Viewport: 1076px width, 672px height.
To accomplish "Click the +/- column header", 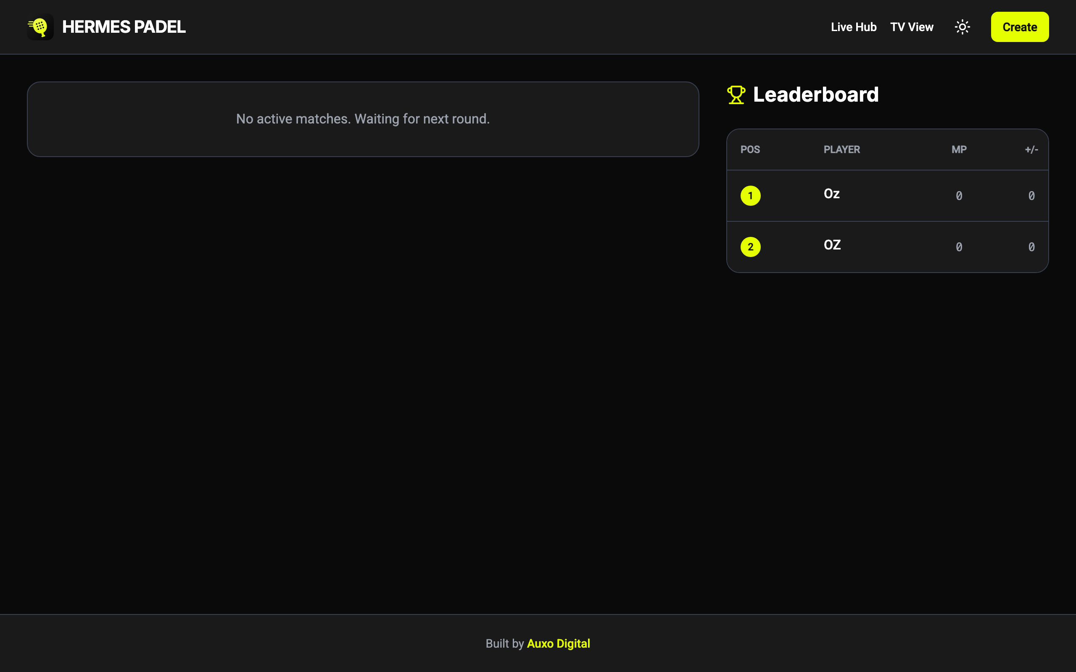I will [1031, 150].
